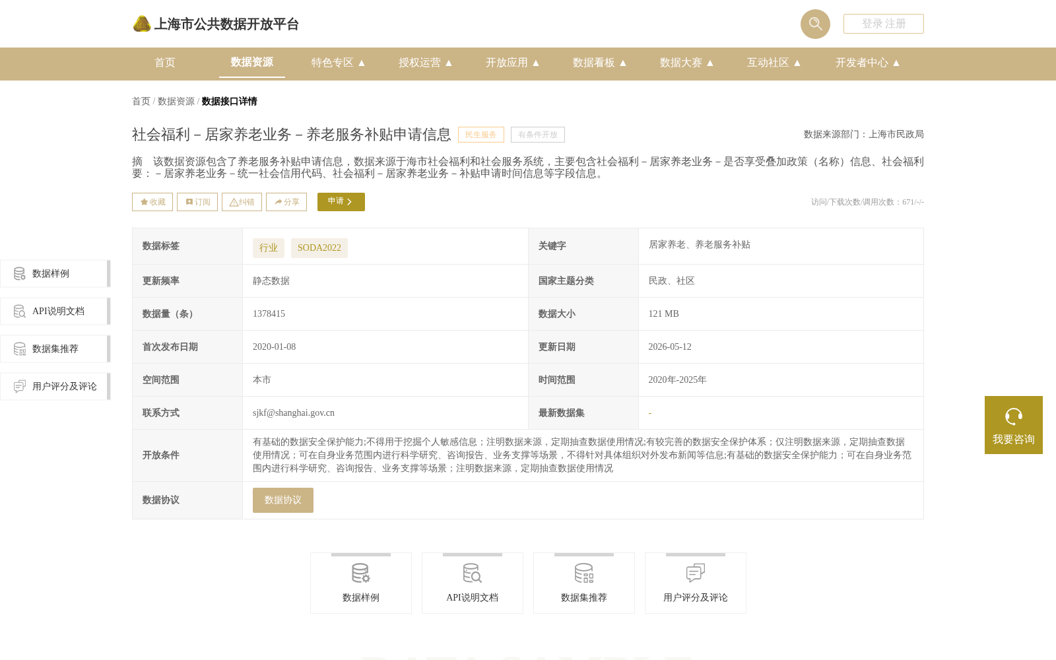
Task: Click sidebar 数据样例 label
Action: (x=51, y=273)
